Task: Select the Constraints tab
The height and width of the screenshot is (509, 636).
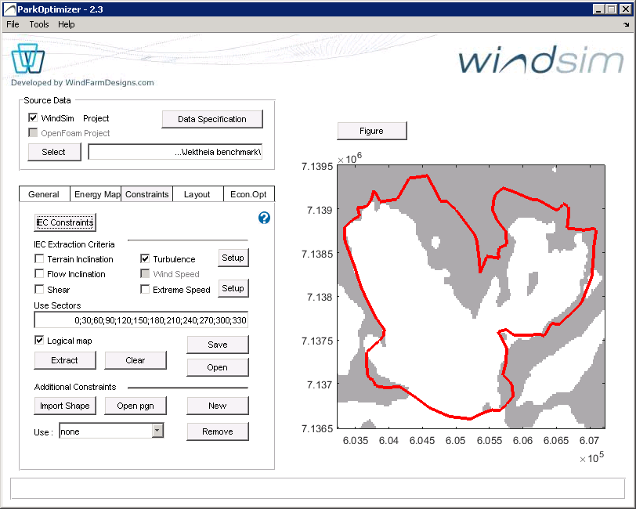Action: [x=146, y=194]
